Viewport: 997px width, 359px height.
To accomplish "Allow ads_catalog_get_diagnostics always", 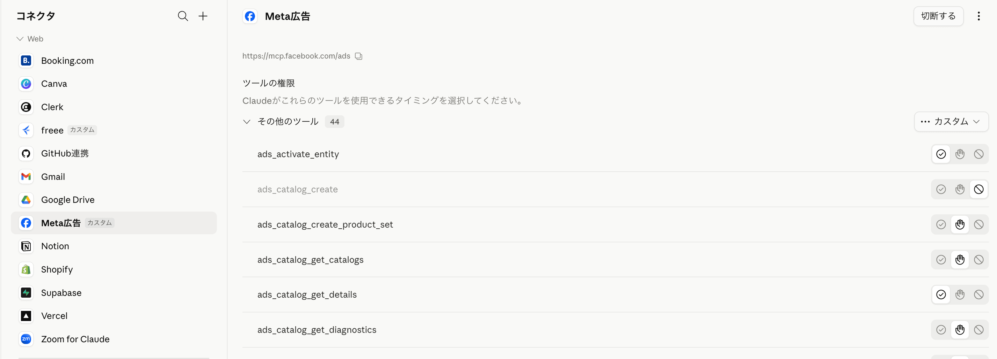I will click(x=941, y=330).
